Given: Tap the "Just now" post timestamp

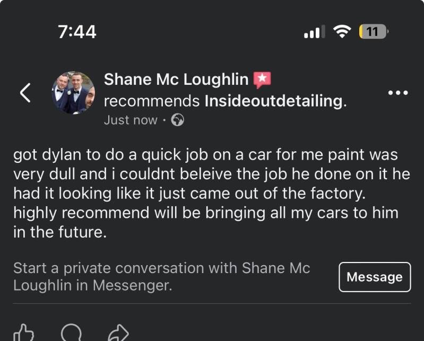Looking at the screenshot, I should pyautogui.click(x=131, y=120).
